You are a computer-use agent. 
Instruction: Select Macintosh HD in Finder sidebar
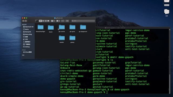28,27
